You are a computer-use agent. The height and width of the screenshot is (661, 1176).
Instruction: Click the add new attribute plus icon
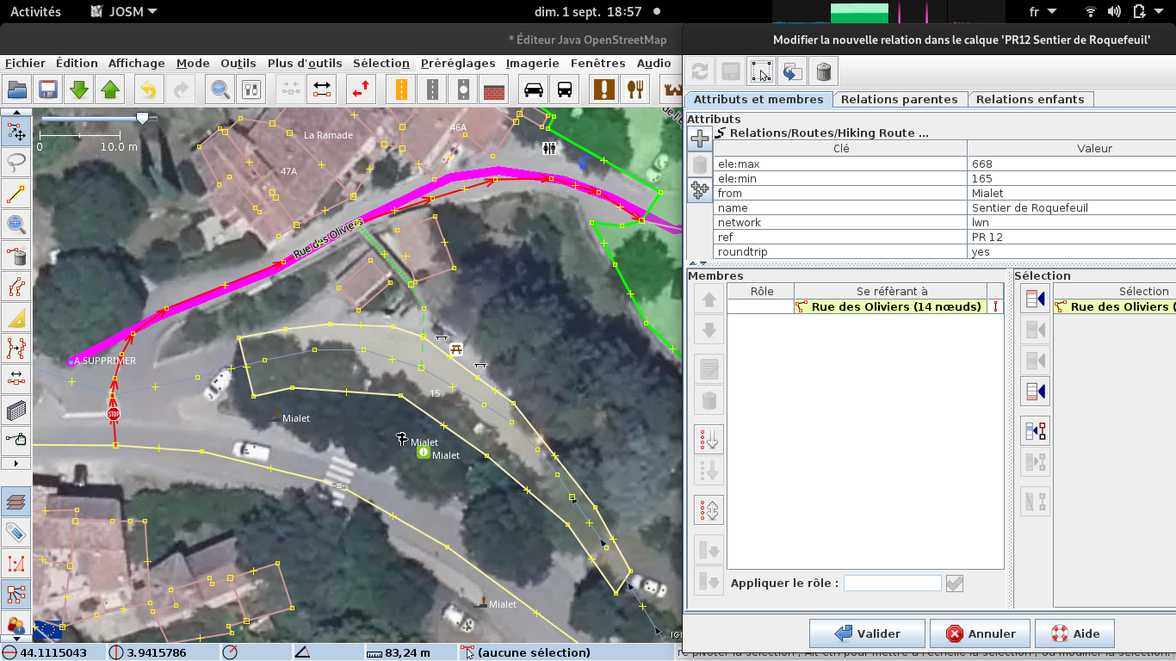(x=700, y=138)
